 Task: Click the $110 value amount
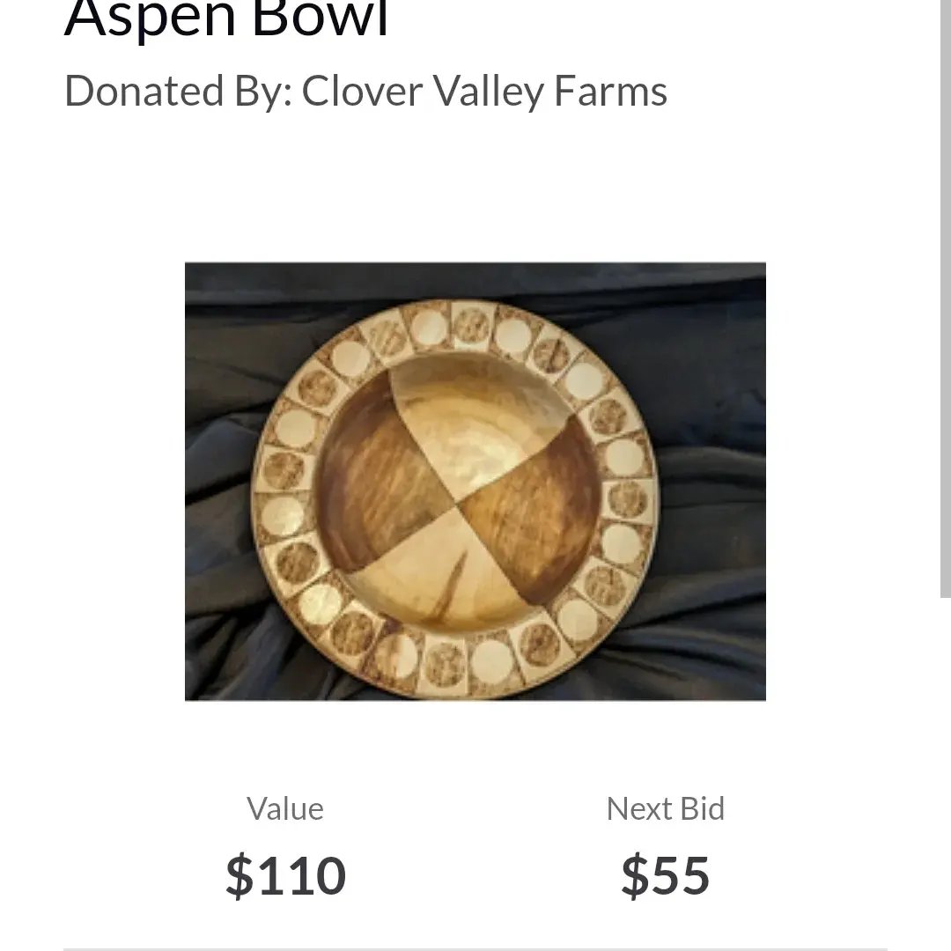[x=285, y=875]
